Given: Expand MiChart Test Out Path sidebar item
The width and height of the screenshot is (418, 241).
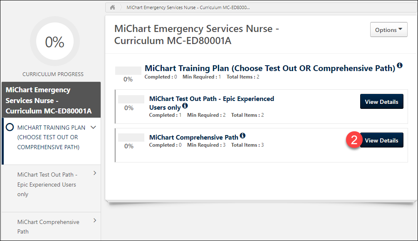Looking at the screenshot, I should coord(95,173).
